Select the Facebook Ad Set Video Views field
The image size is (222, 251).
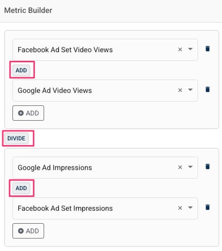[x=105, y=50]
